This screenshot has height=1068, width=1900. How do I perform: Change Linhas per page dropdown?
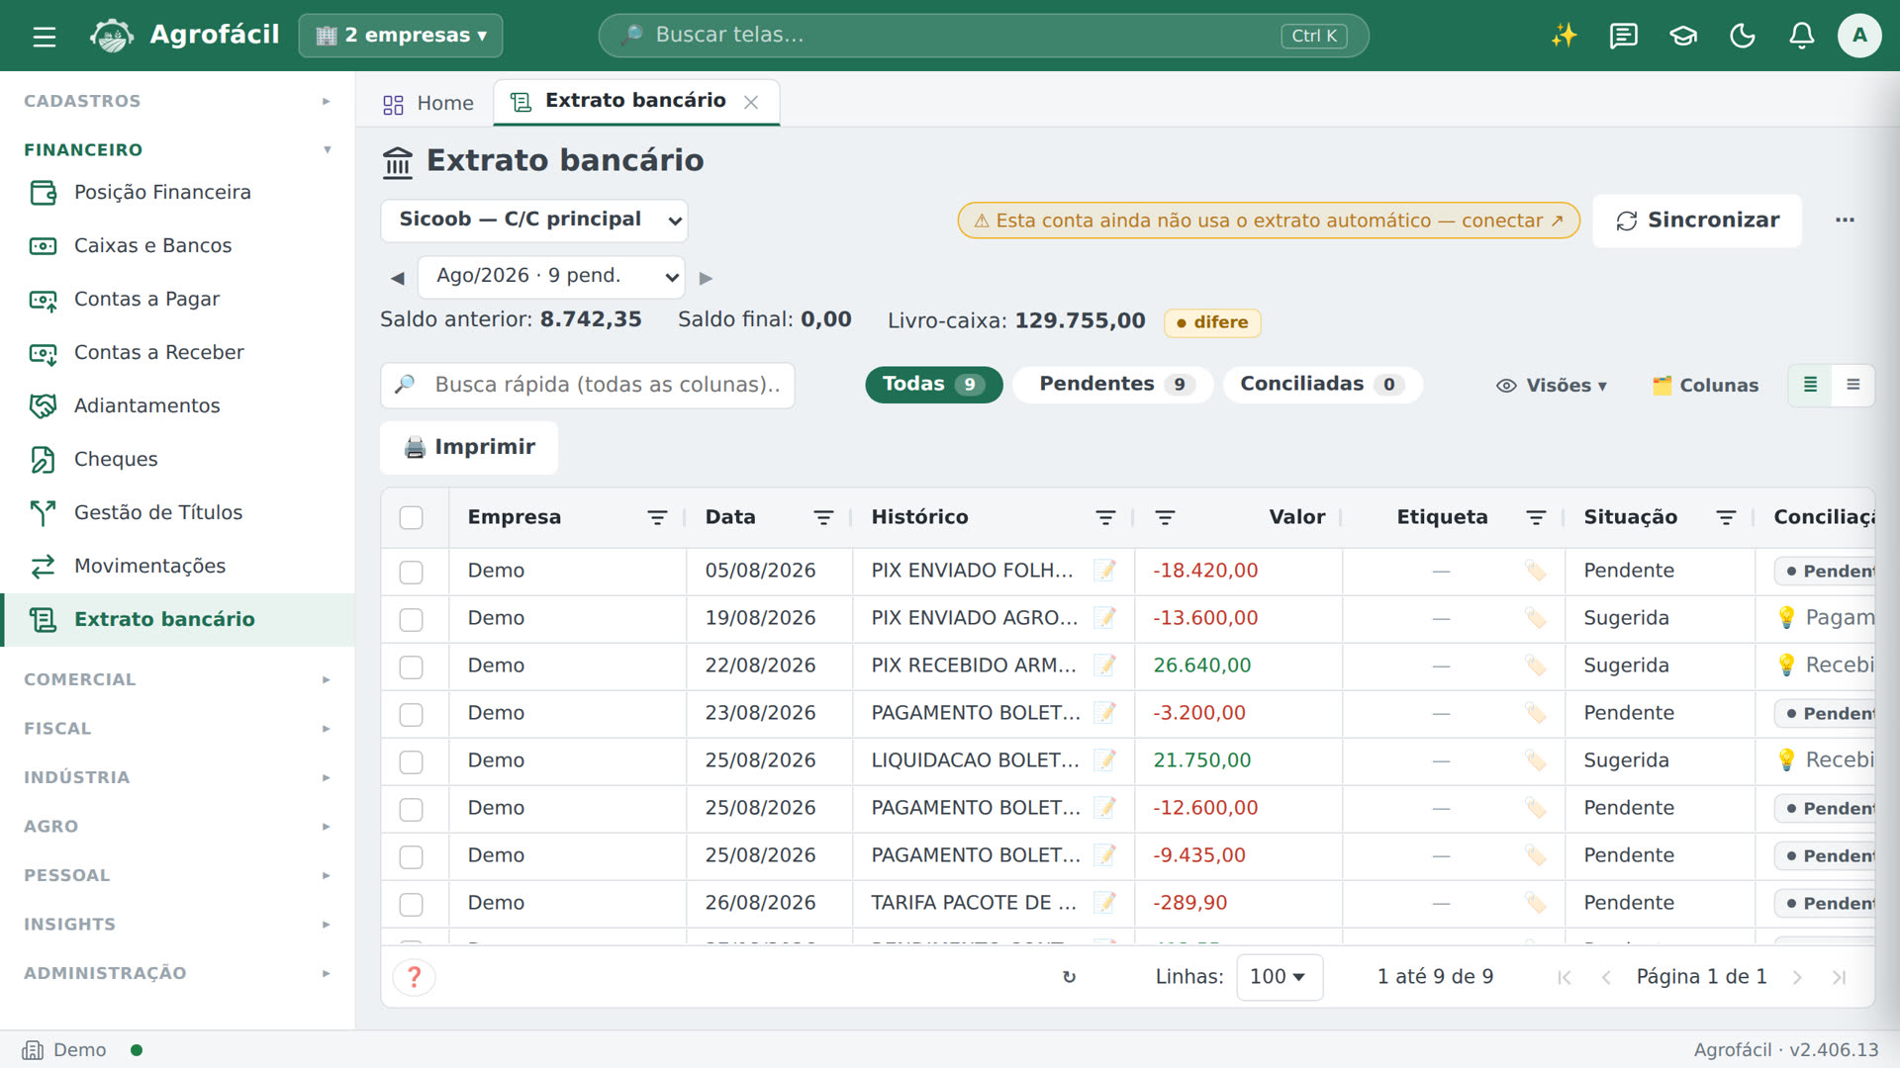tap(1279, 977)
